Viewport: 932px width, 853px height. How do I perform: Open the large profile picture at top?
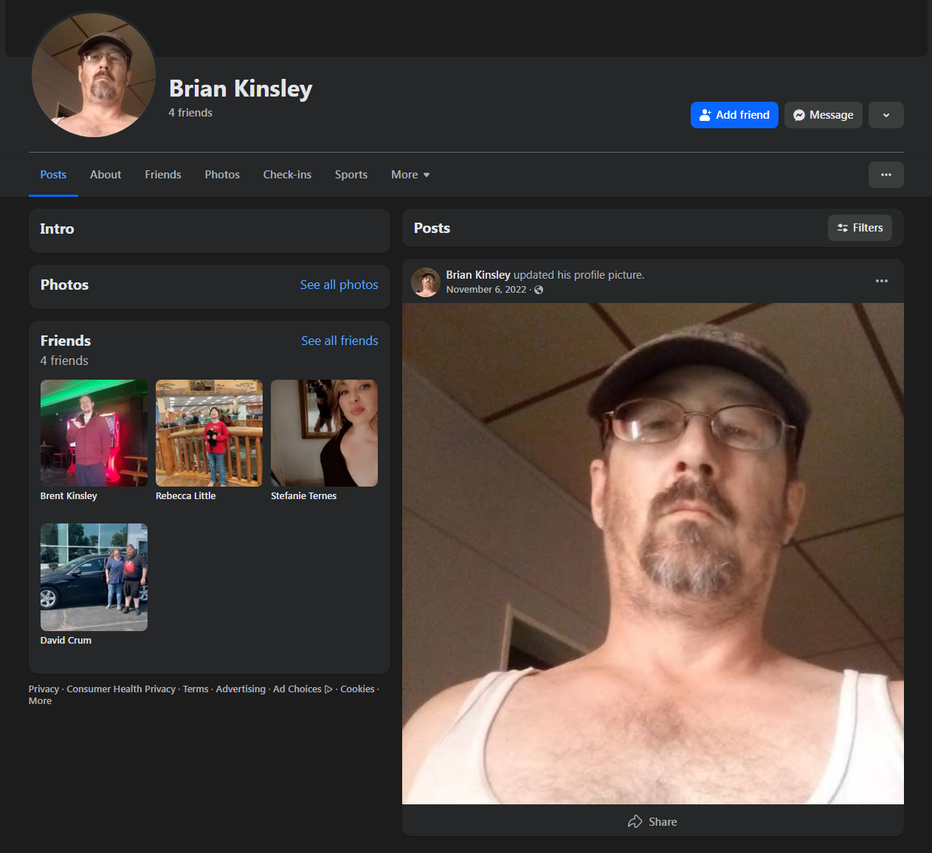[94, 75]
